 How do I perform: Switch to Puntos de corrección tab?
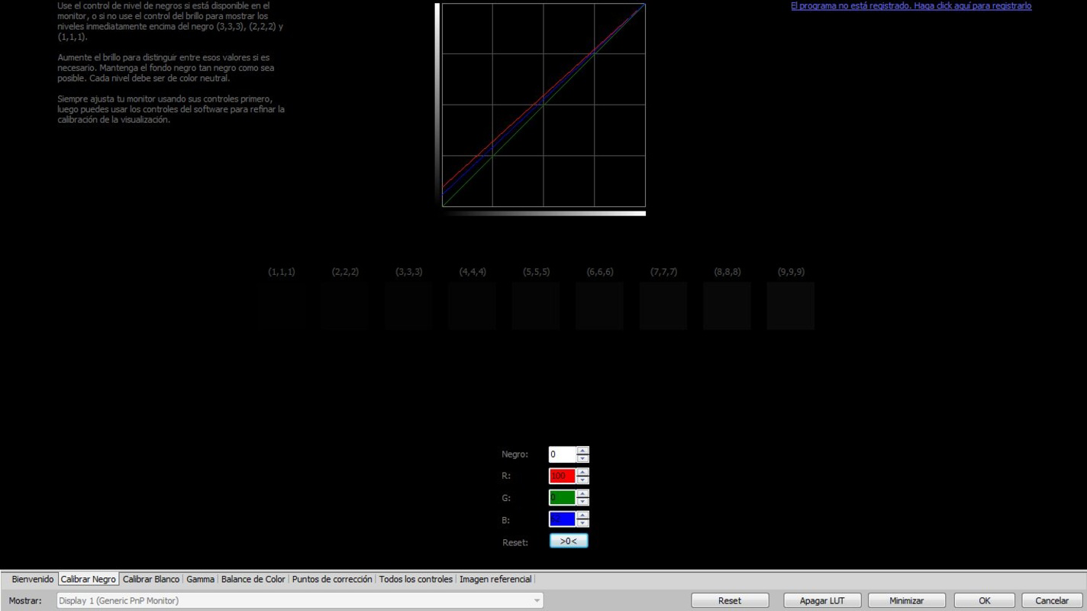click(x=332, y=579)
